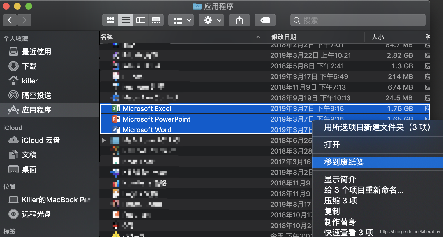This screenshot has height=237, width=443.
Task: Click the 2.82 GB size cell
Action: [x=400, y=55]
